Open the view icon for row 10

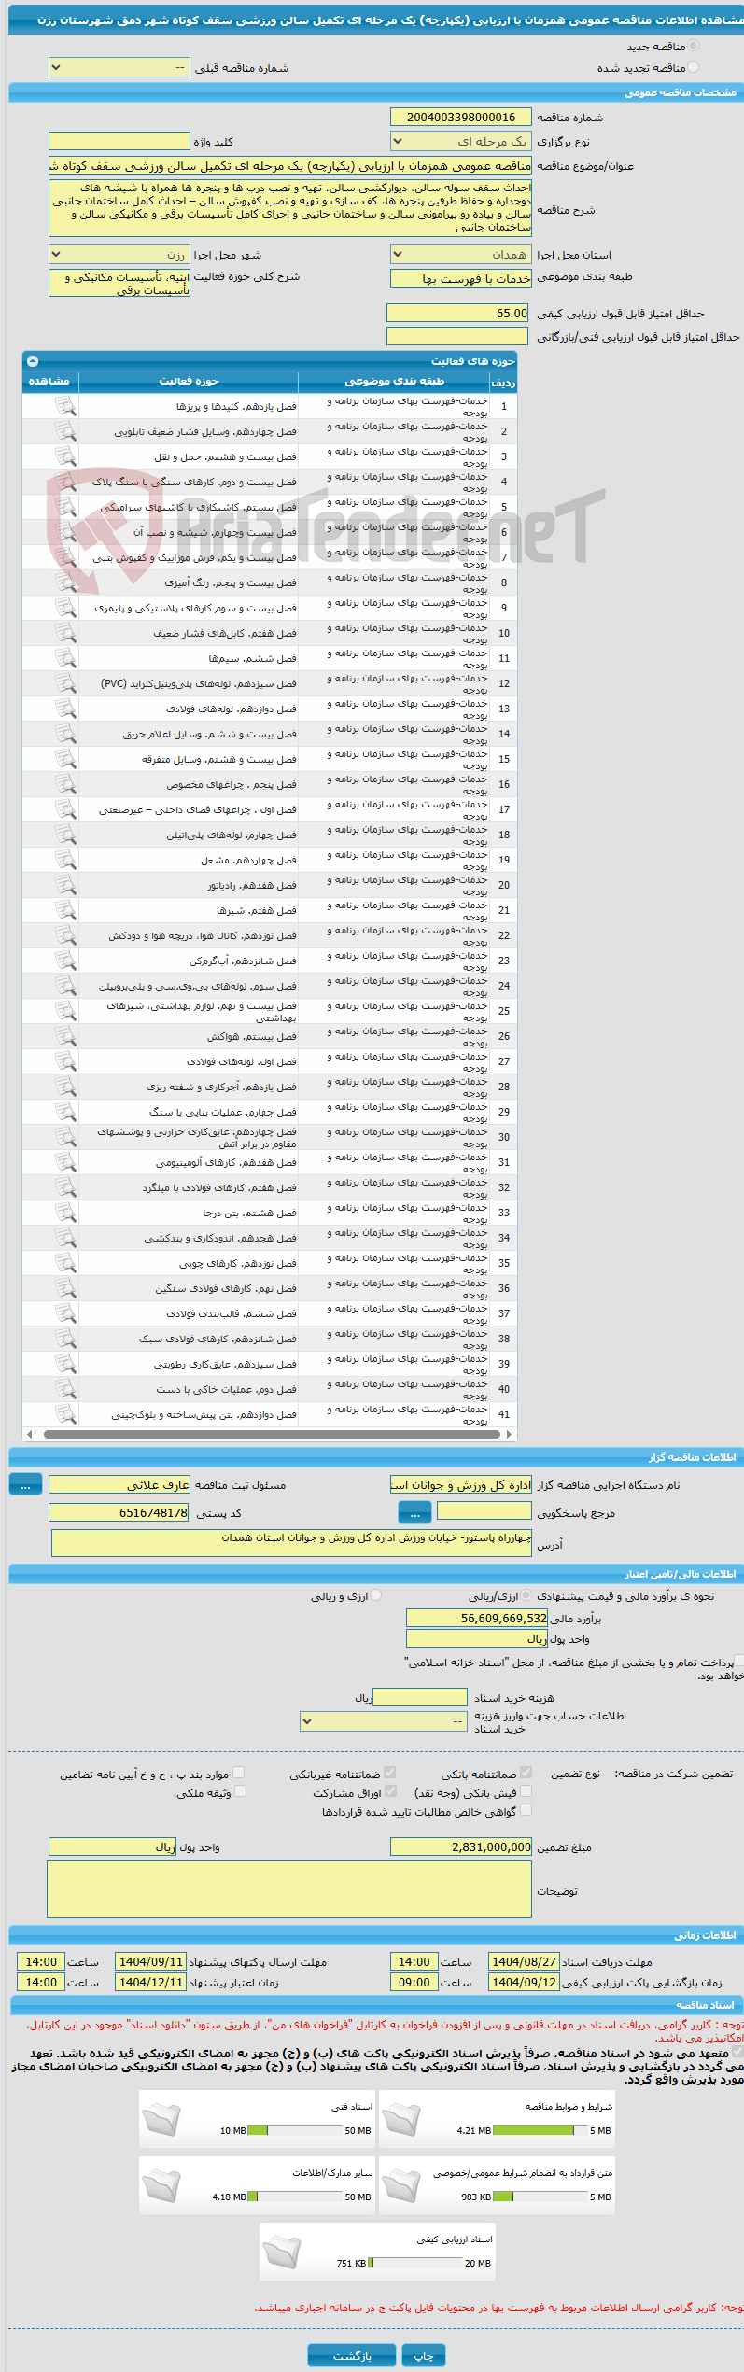64,633
